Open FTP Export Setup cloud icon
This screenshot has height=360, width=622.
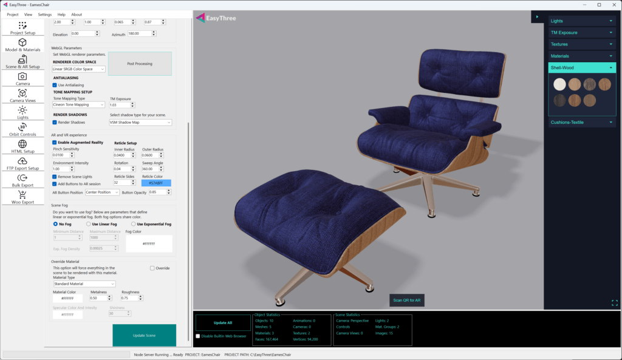[22, 161]
